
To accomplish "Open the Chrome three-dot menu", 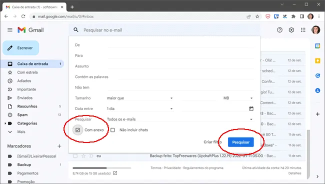I will coord(319,16).
